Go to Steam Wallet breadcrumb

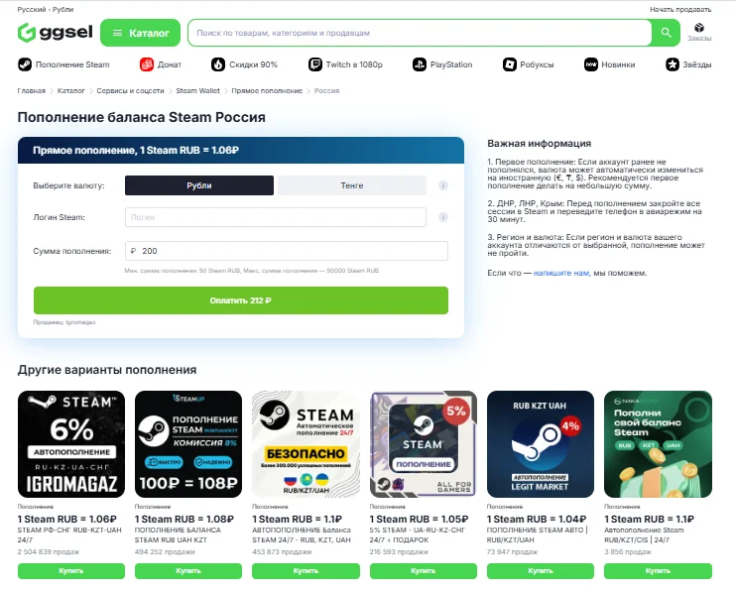(x=197, y=90)
